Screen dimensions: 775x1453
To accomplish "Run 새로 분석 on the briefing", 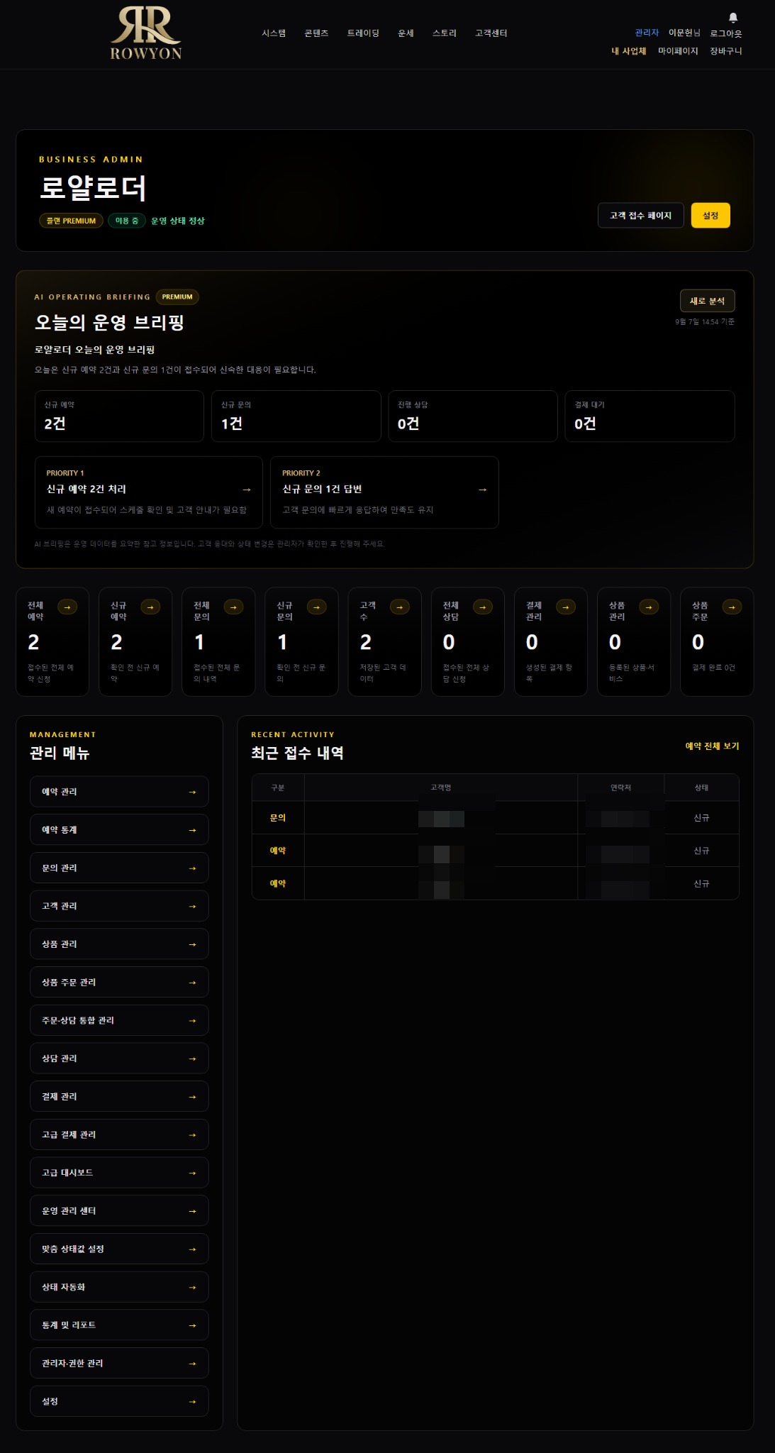I will point(708,301).
